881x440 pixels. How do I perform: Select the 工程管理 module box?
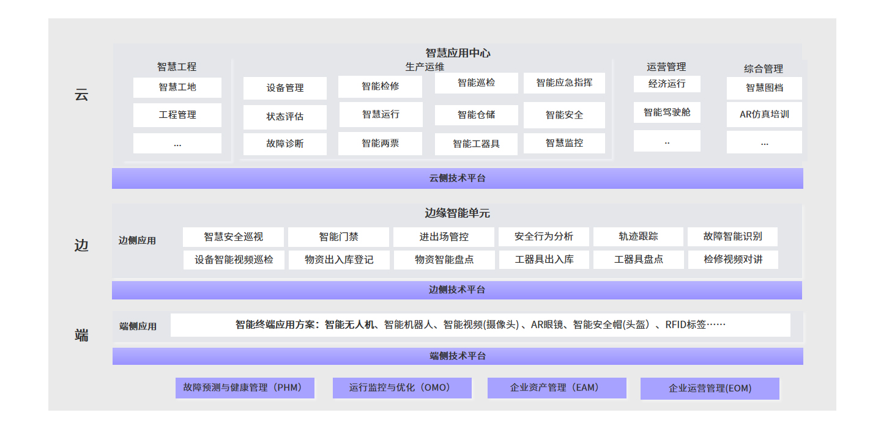(x=177, y=115)
